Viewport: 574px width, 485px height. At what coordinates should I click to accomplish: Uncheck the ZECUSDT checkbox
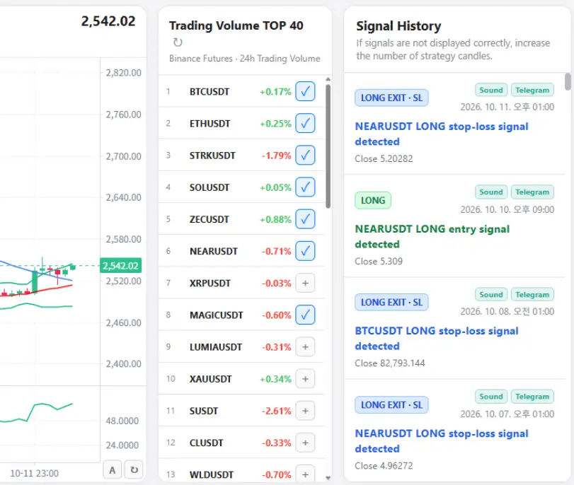pos(305,219)
